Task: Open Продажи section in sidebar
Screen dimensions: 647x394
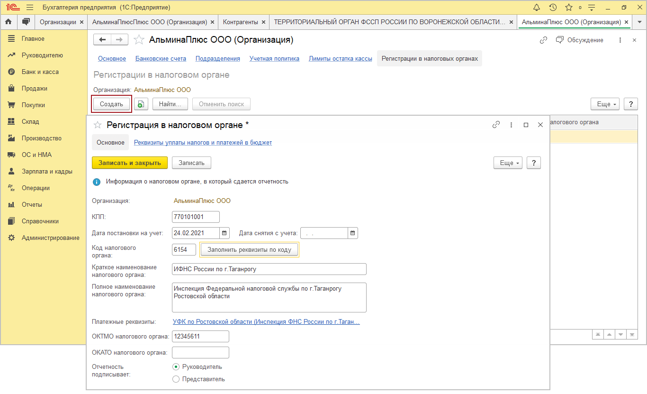Action: pyautogui.click(x=35, y=88)
